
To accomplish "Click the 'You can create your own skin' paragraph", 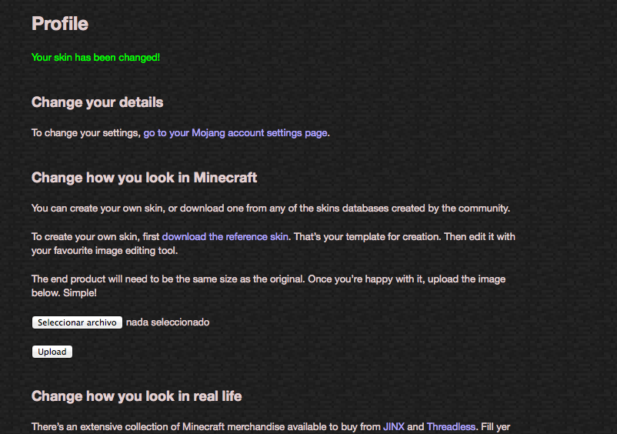I will 270,208.
